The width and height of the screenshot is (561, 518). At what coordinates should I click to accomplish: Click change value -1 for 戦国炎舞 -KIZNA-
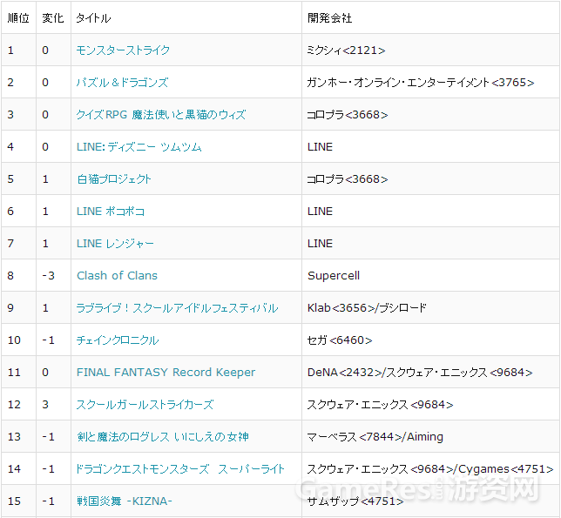pyautogui.click(x=48, y=501)
